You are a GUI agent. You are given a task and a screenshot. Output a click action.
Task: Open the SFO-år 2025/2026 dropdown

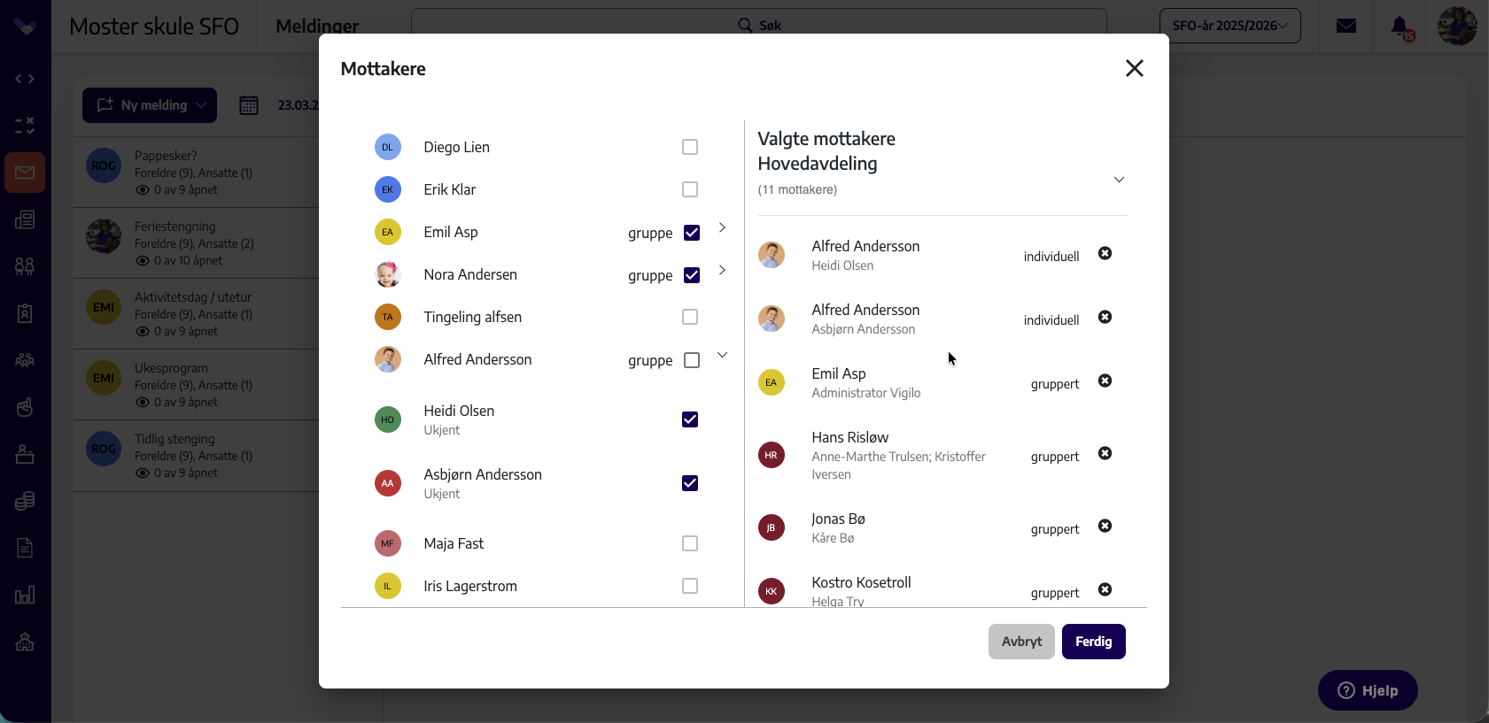click(1230, 26)
